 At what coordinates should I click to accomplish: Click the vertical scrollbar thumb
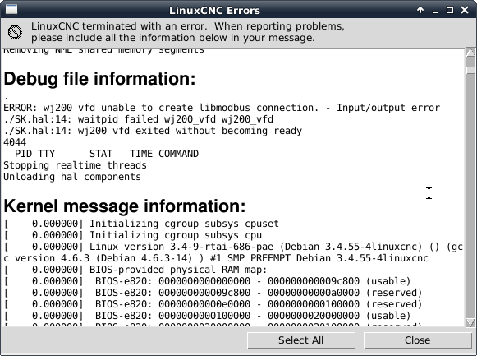(x=470, y=70)
